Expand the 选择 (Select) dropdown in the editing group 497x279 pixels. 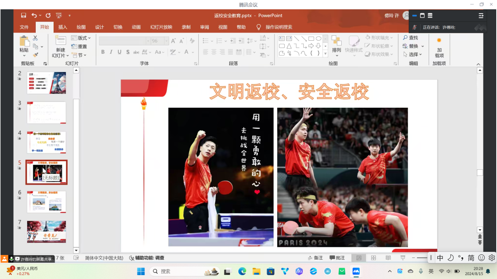[412, 55]
